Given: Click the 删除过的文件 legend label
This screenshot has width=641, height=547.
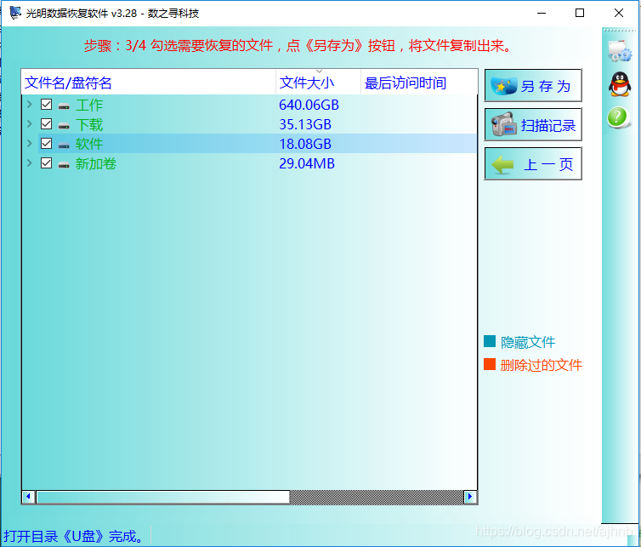Looking at the screenshot, I should pos(542,365).
